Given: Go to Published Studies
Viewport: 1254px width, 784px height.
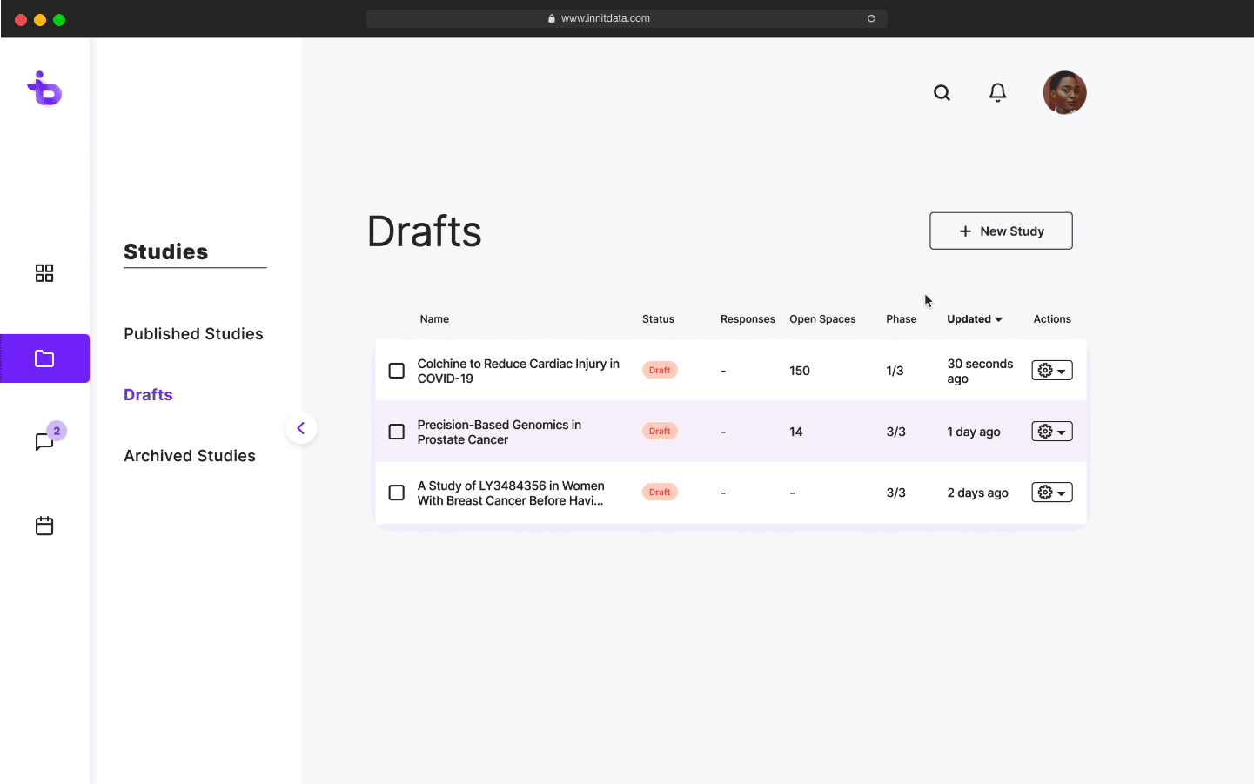Looking at the screenshot, I should (193, 334).
